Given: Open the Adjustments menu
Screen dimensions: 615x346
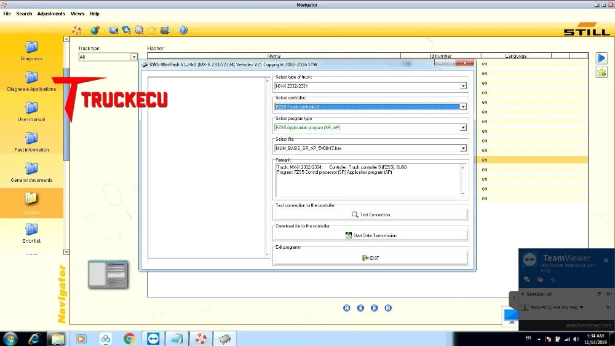Looking at the screenshot, I should pyautogui.click(x=51, y=14).
